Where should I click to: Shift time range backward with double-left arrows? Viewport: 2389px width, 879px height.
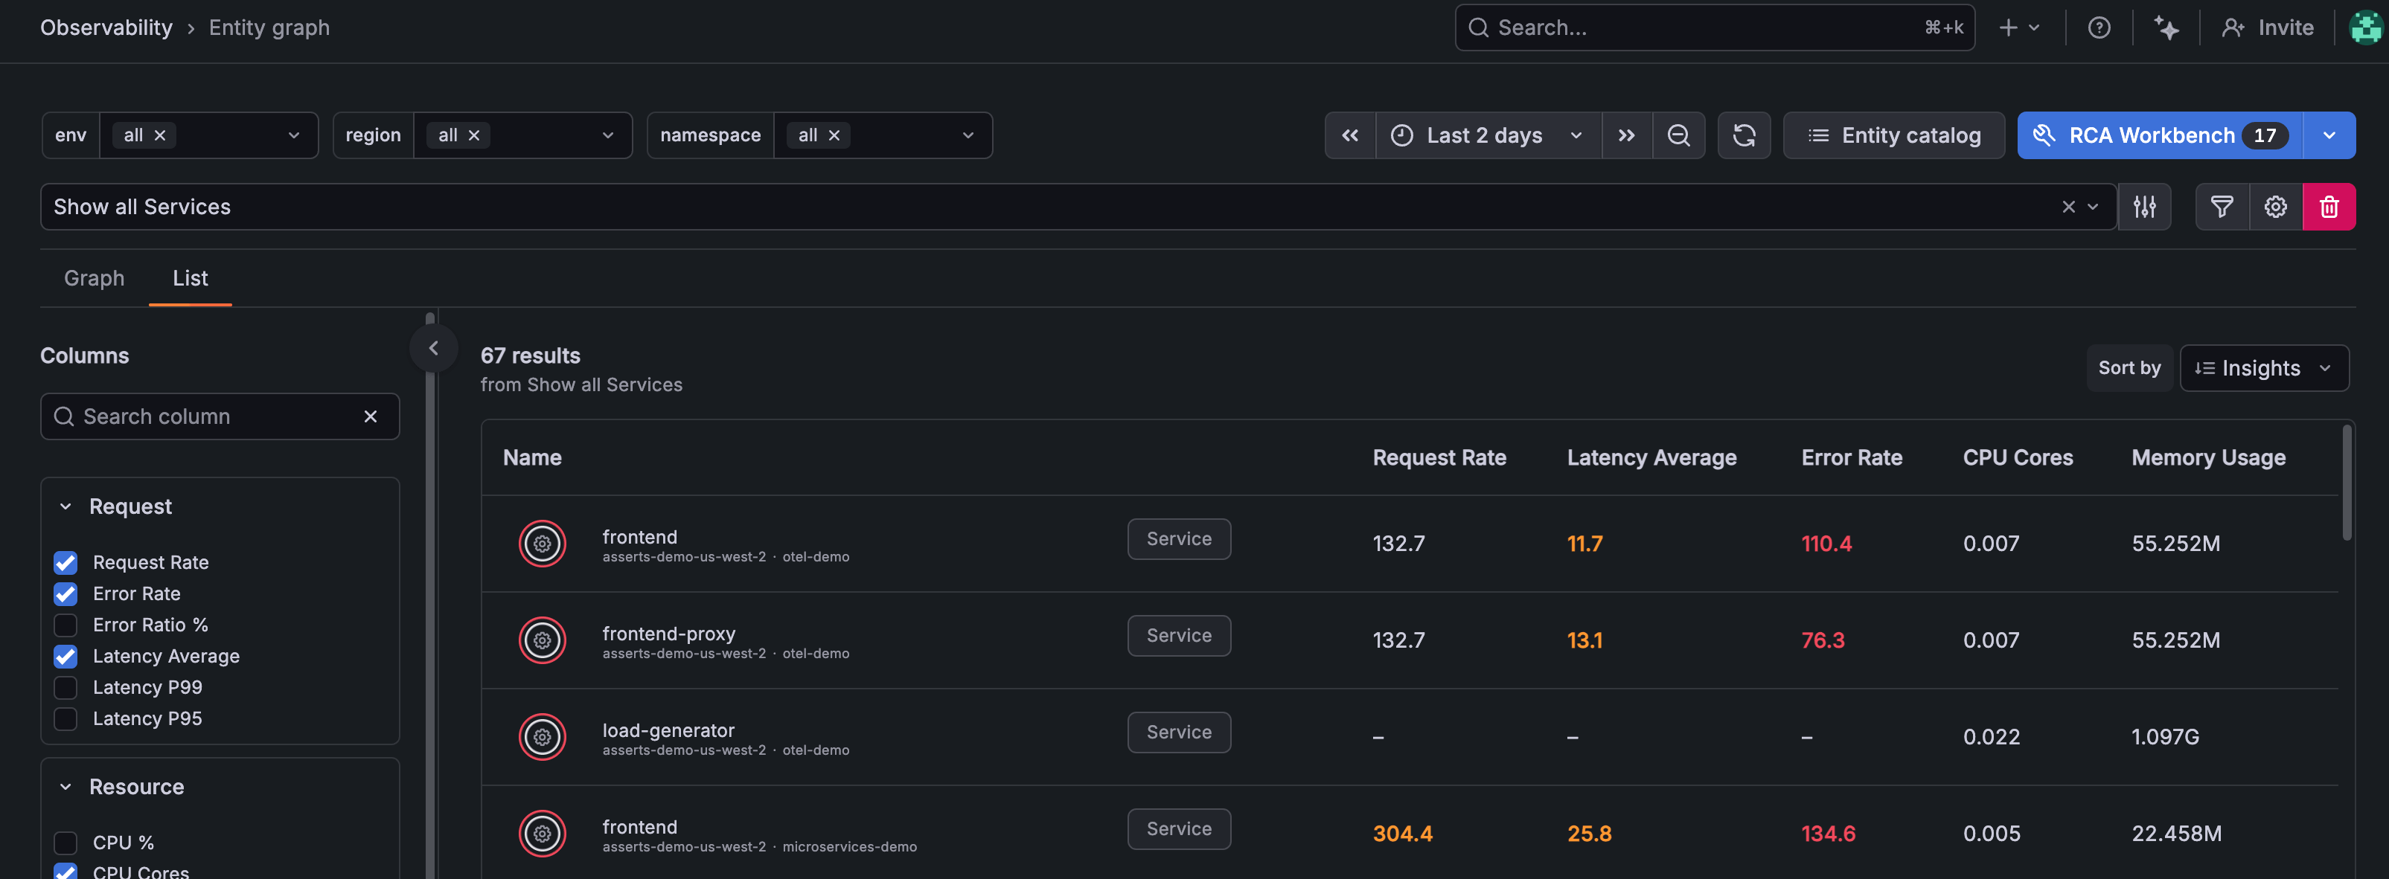click(1350, 135)
